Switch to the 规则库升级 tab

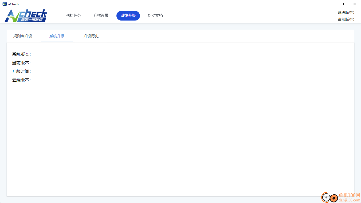tap(23, 36)
